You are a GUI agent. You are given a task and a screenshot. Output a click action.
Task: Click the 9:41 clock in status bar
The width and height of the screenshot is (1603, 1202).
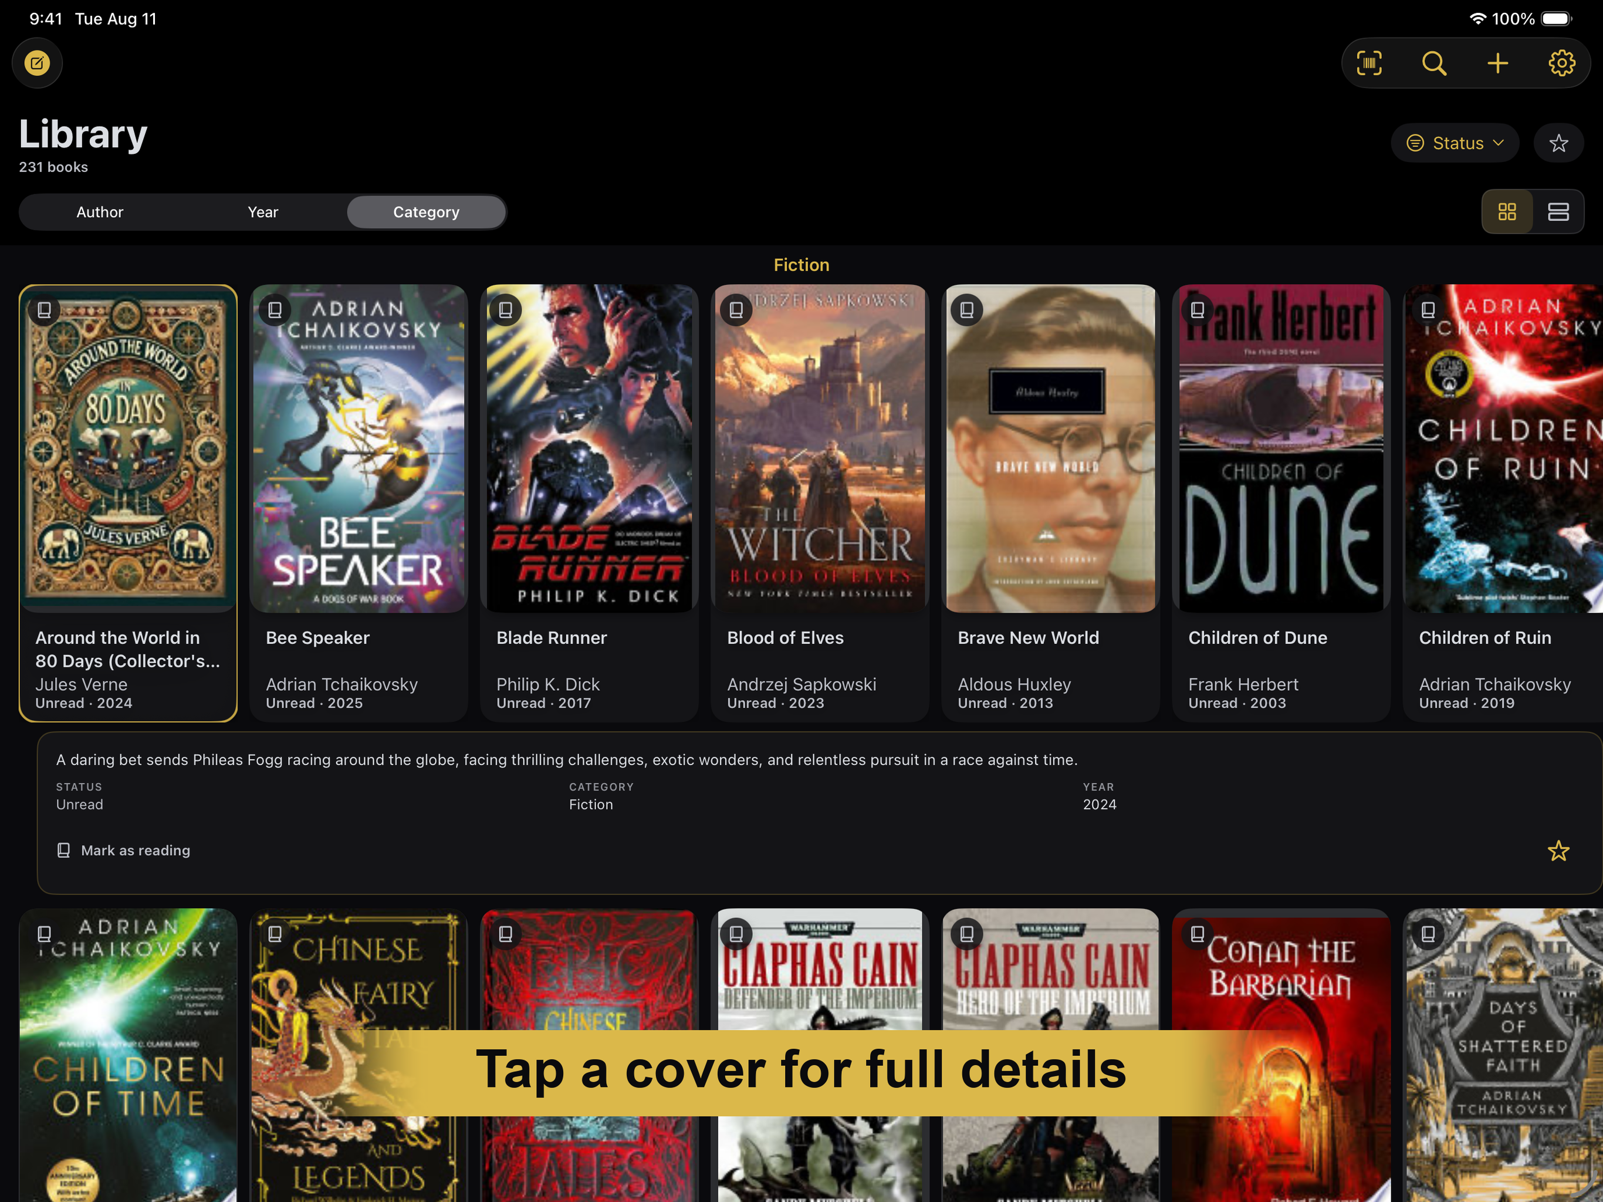tap(46, 19)
